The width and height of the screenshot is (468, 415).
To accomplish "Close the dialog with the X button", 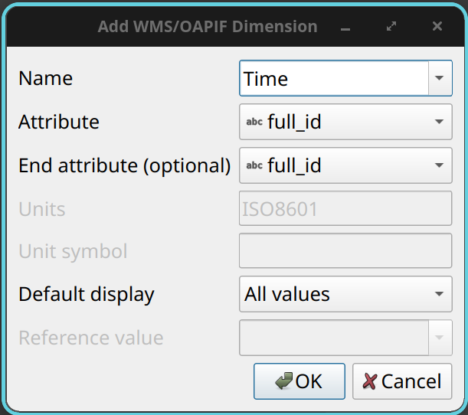I will [437, 26].
